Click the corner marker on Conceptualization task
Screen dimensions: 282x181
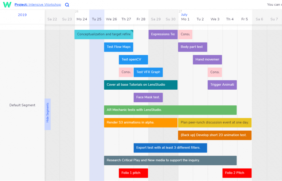(132, 31)
